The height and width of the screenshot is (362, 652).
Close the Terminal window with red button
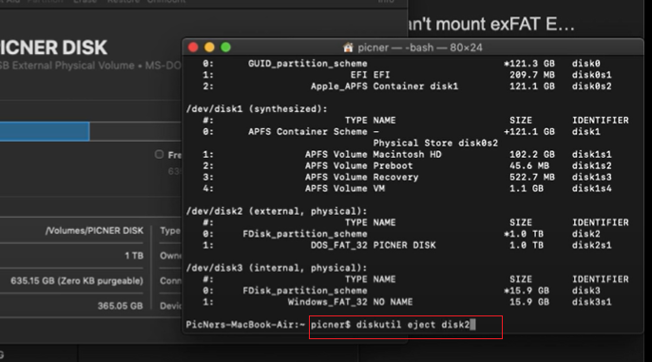[x=193, y=48]
